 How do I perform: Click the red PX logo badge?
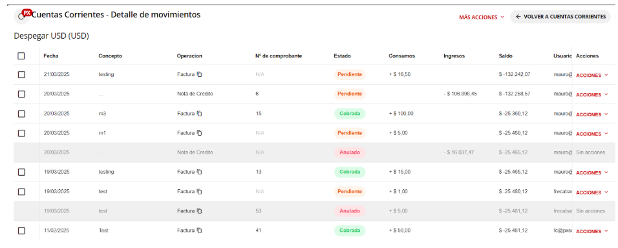(27, 13)
